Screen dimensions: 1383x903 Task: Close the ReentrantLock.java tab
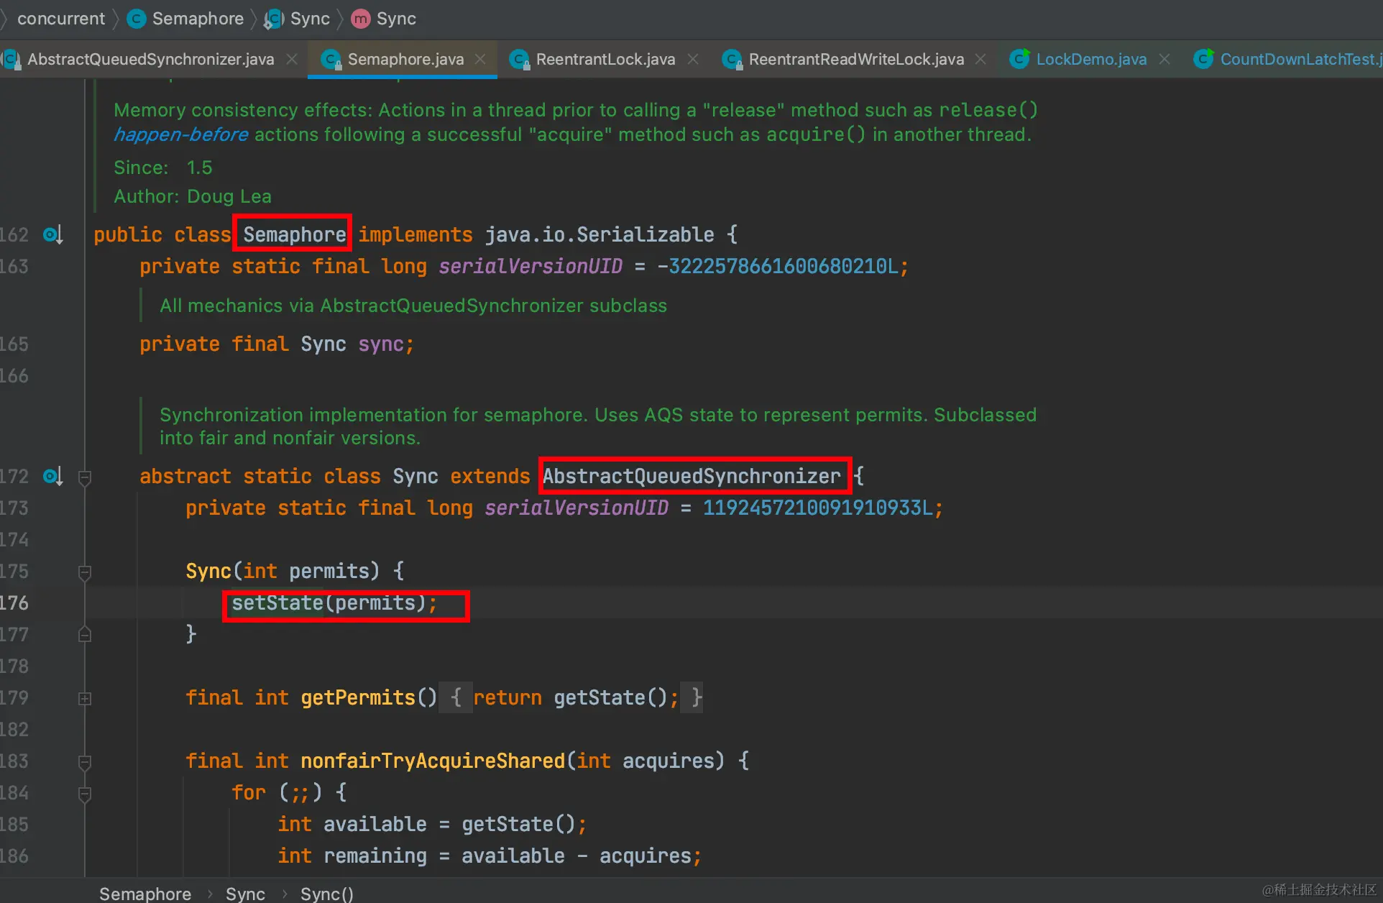[693, 59]
